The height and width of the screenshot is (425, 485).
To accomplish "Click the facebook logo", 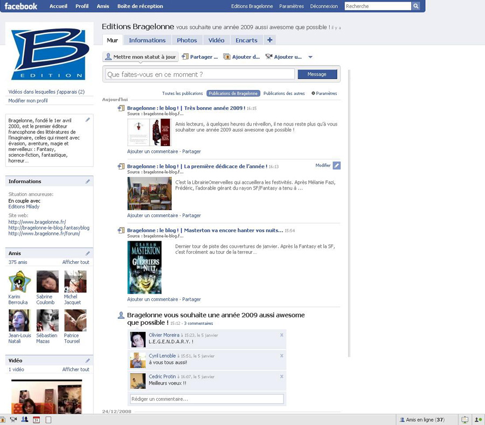I will tap(20, 6).
